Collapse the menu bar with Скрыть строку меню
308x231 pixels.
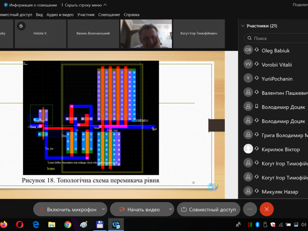click(x=86, y=5)
